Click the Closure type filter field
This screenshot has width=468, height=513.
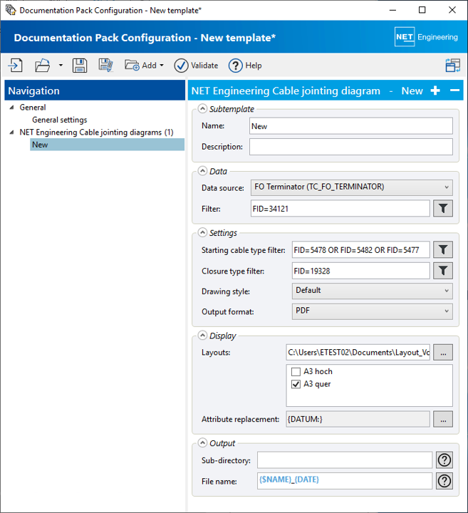360,271
